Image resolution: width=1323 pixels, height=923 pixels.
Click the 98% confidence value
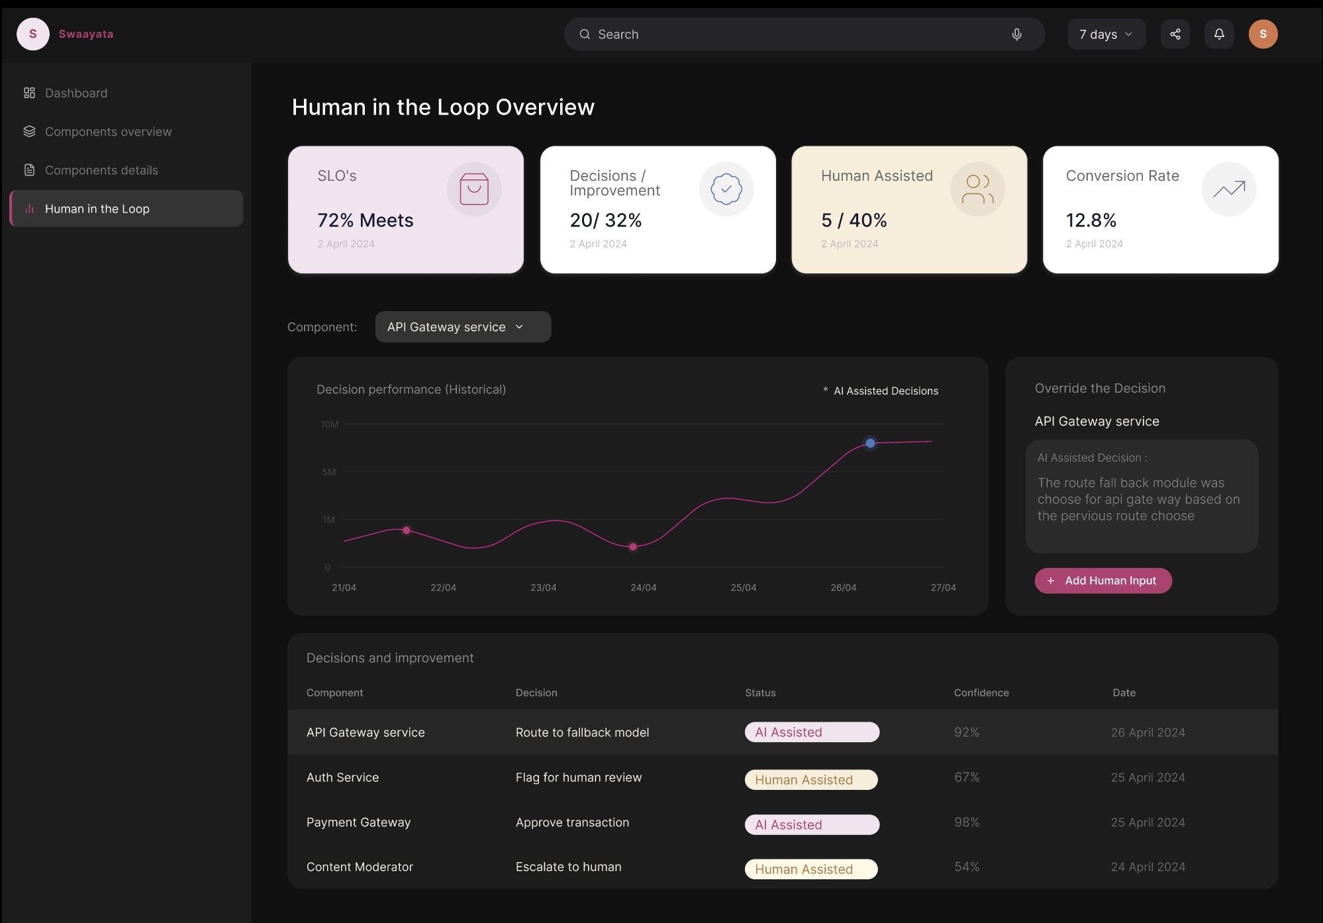966,822
